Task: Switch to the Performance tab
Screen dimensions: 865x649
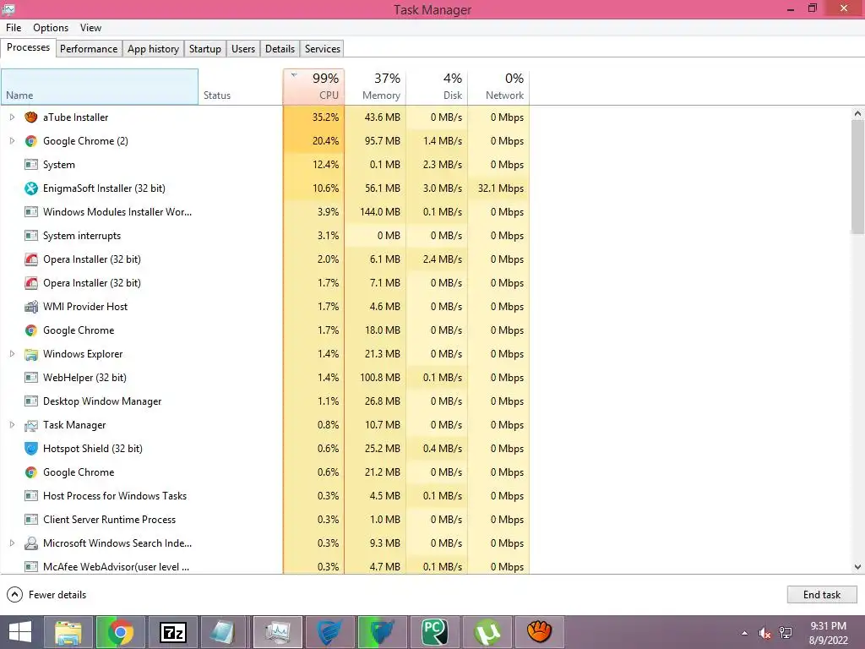Action: (89, 48)
